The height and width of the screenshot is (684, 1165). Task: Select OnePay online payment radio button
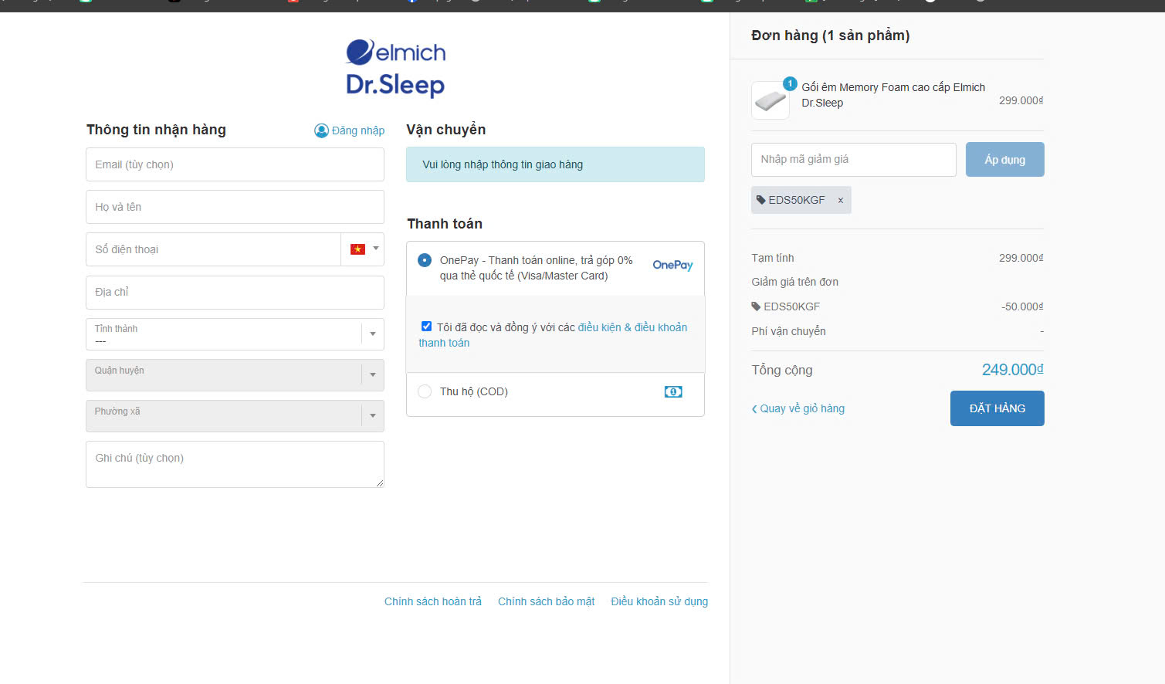coord(425,260)
